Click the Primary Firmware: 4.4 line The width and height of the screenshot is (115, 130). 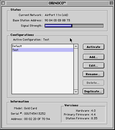pyautogui.click(x=80, y=115)
